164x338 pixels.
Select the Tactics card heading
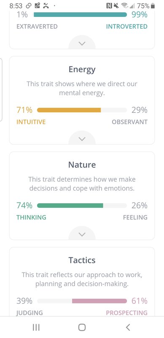[82, 260]
